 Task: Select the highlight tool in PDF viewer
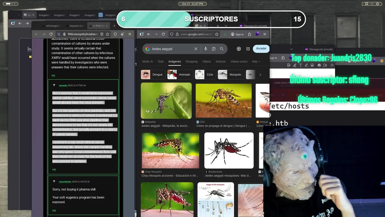pyautogui.click(x=295, y=65)
